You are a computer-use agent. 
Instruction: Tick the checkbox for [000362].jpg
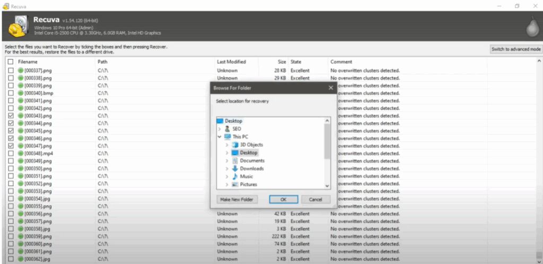pos(11,259)
